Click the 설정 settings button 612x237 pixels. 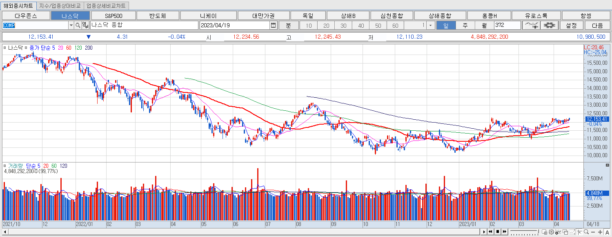pyautogui.click(x=572, y=25)
